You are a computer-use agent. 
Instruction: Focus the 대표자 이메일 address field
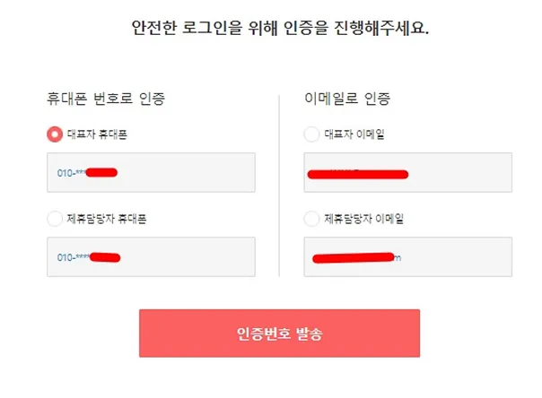[x=408, y=172]
